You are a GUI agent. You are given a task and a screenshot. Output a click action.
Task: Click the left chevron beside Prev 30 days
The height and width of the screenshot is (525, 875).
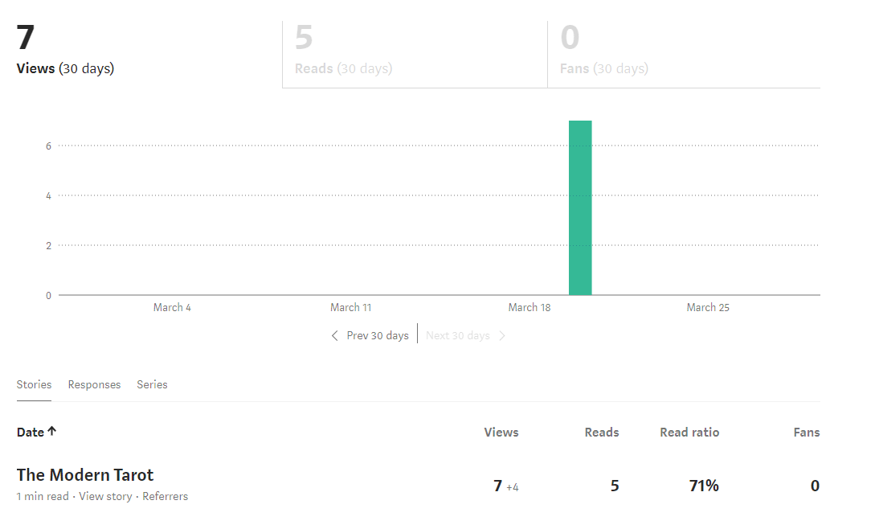[335, 336]
